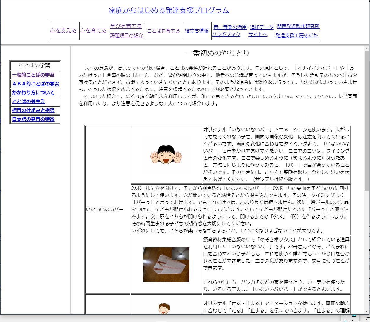370x322 pixels.
Task: Open the 学びを育てる page
Action: [126, 26]
